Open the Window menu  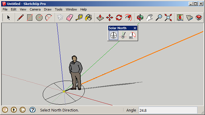(71, 9)
